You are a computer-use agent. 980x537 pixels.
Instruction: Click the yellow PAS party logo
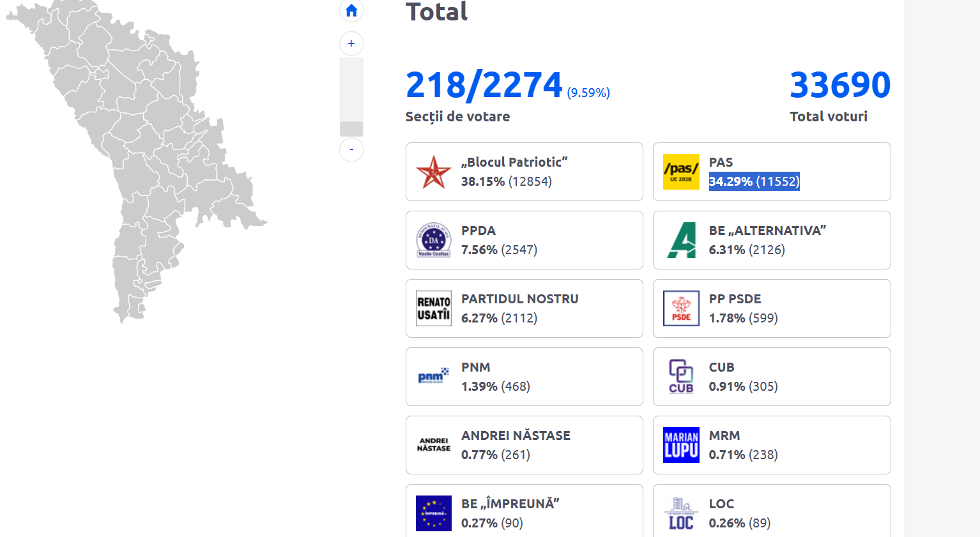(681, 172)
